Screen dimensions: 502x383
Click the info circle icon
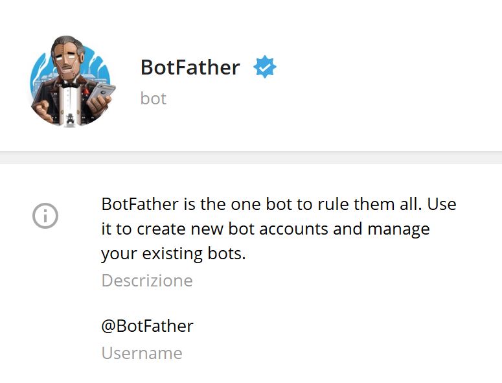(x=45, y=216)
